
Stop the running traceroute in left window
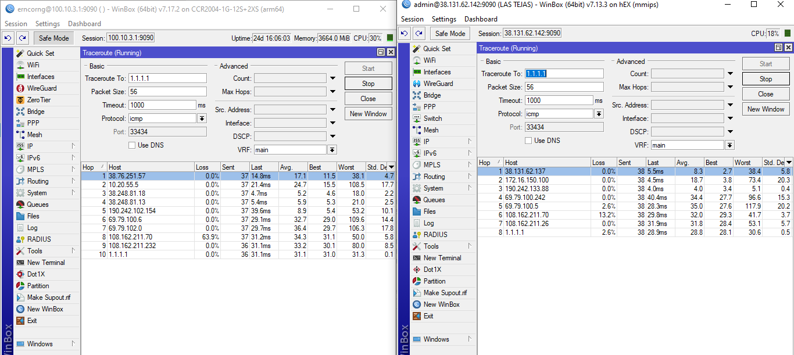click(x=369, y=84)
